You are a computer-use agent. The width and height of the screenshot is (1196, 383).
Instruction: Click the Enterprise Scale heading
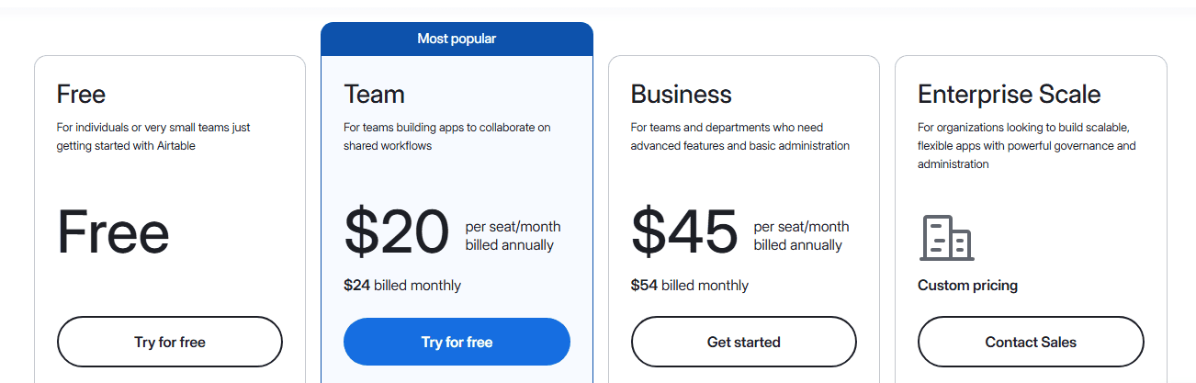click(1009, 94)
